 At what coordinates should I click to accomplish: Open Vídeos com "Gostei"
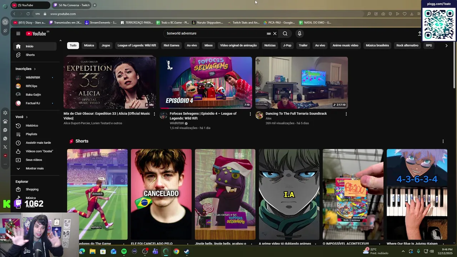pos(35,151)
